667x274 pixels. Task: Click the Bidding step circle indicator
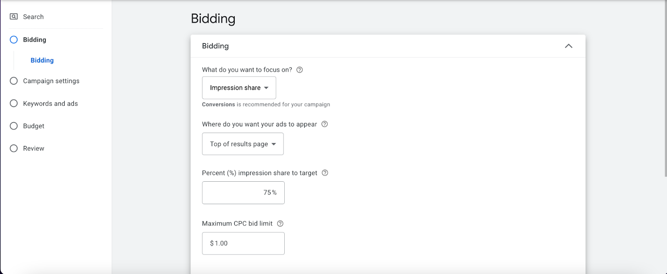14,39
